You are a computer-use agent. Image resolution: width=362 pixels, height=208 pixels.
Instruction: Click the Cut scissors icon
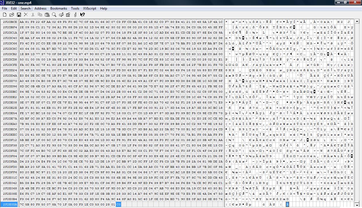(x=33, y=15)
